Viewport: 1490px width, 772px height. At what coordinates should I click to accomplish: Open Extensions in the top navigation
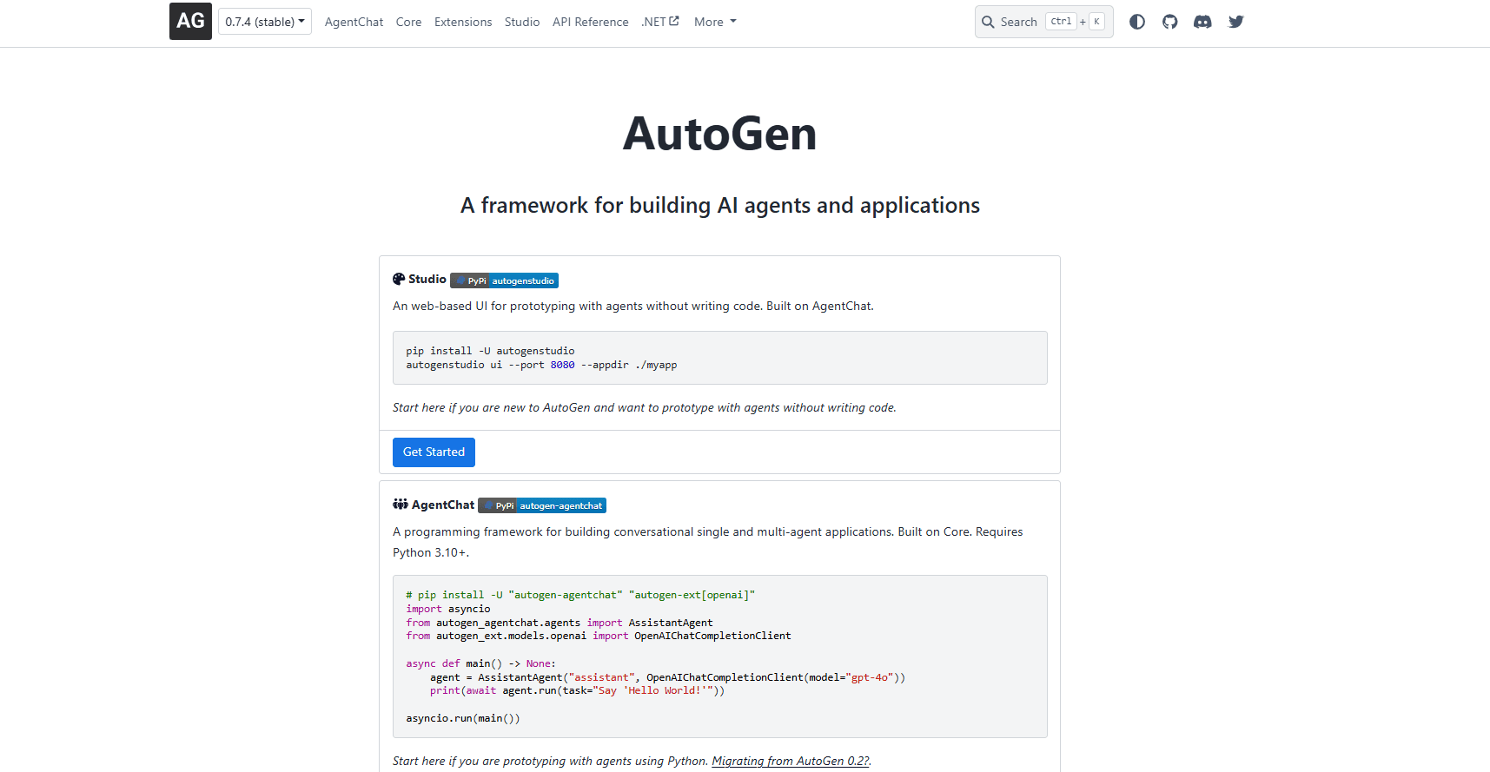(463, 22)
